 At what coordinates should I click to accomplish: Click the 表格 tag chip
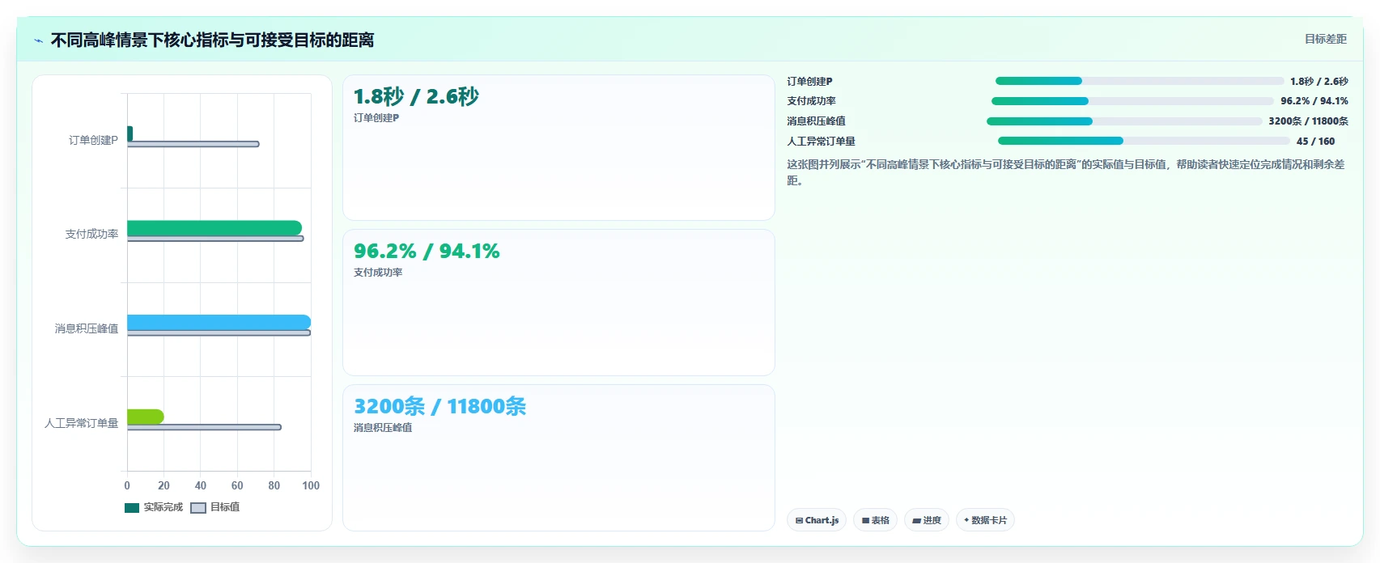(x=875, y=520)
